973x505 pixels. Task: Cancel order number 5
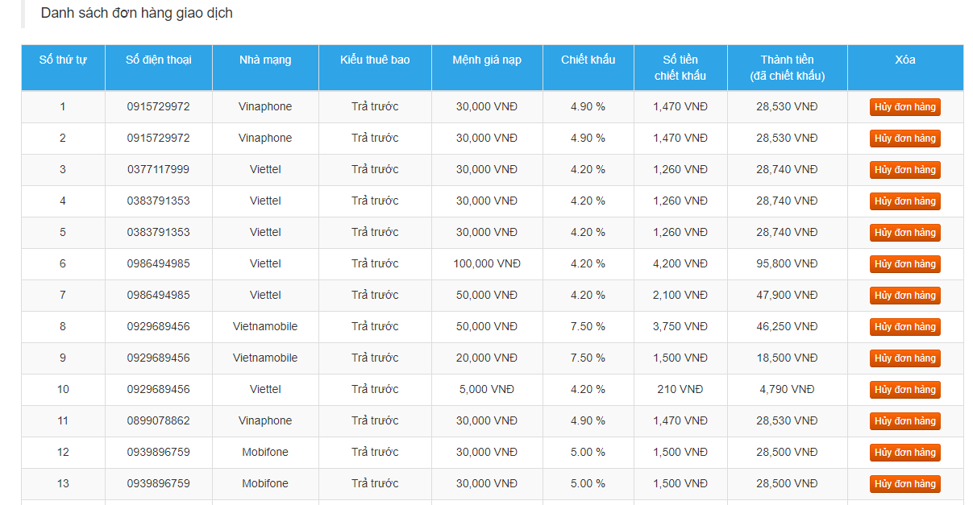[x=904, y=233]
